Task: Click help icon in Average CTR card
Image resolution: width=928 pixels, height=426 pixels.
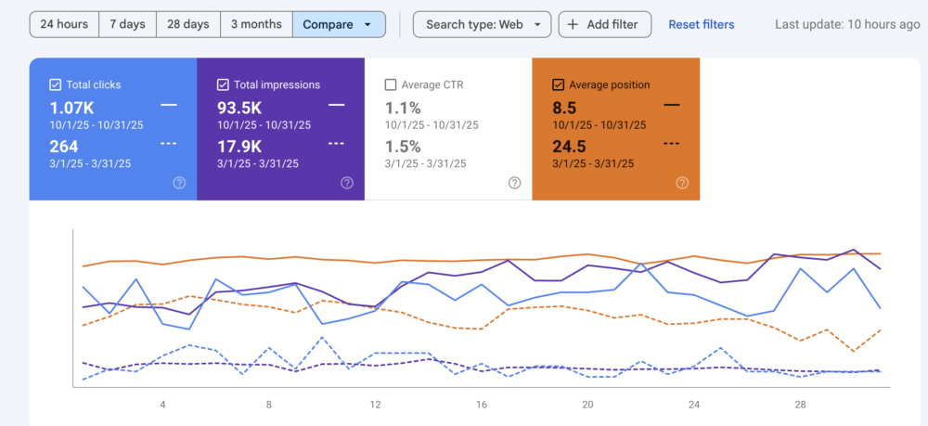Action: click(514, 183)
